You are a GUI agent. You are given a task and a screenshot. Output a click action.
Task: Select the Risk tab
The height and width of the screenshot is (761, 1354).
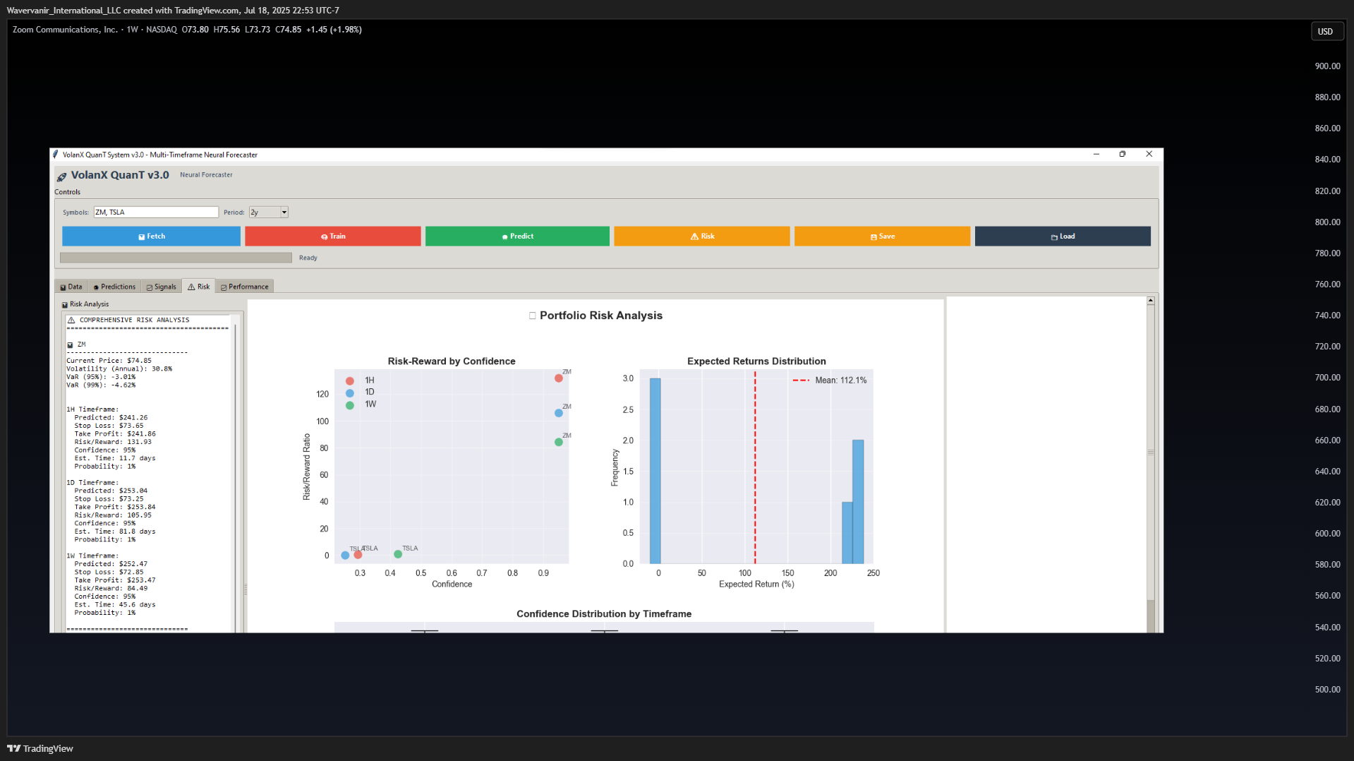click(198, 287)
